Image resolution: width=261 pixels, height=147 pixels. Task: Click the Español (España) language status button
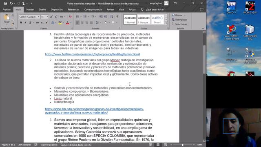coord(49,145)
